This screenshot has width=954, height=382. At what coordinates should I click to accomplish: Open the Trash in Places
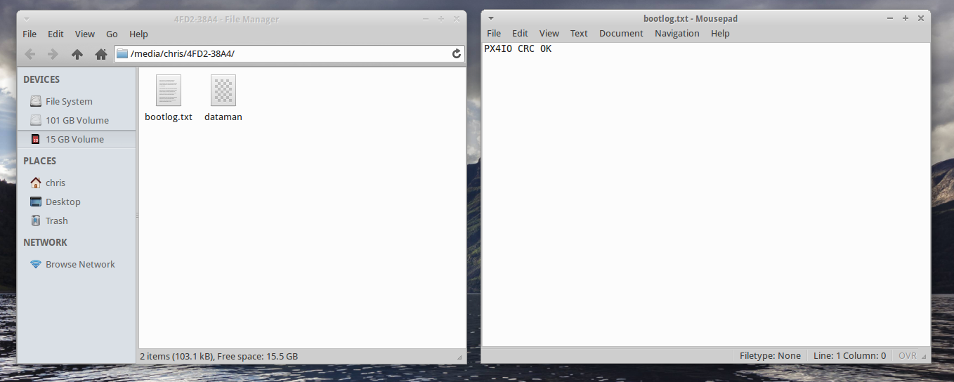coord(56,220)
